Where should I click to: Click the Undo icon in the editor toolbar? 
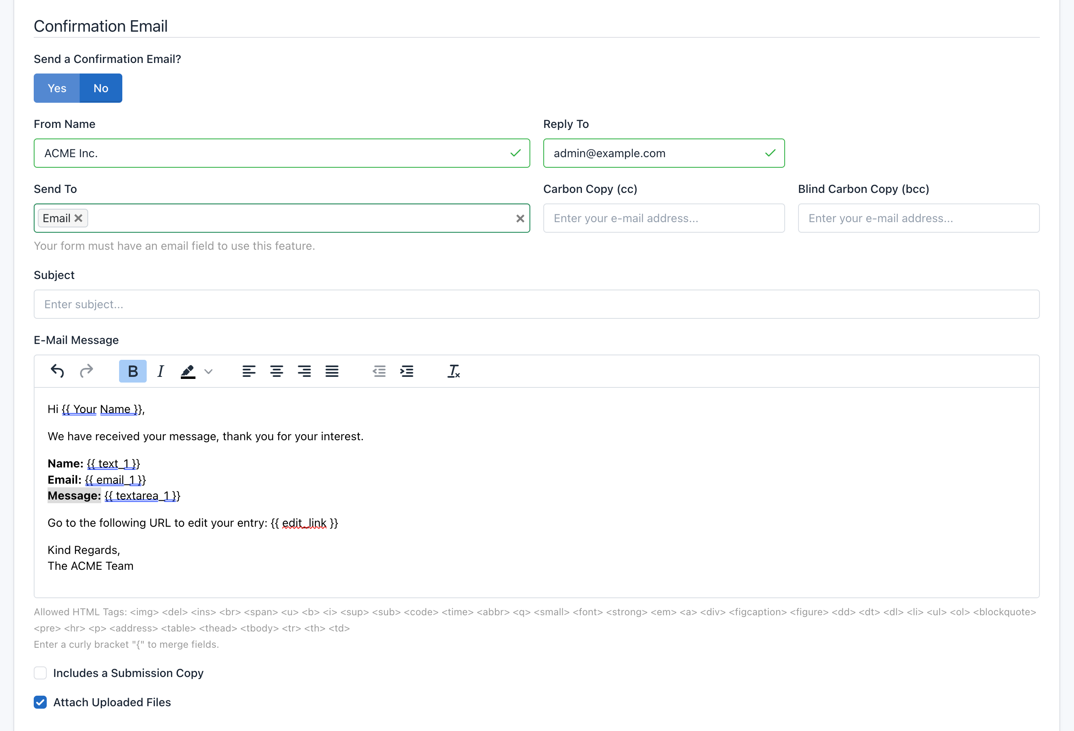click(x=57, y=371)
